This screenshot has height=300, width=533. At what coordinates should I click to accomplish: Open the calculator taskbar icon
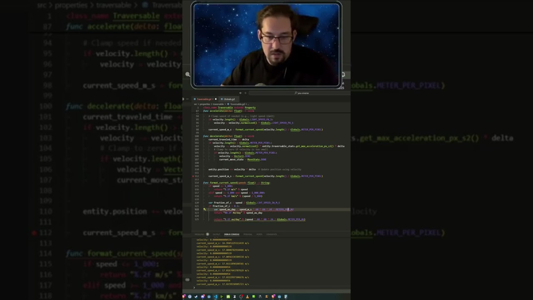pos(286,297)
